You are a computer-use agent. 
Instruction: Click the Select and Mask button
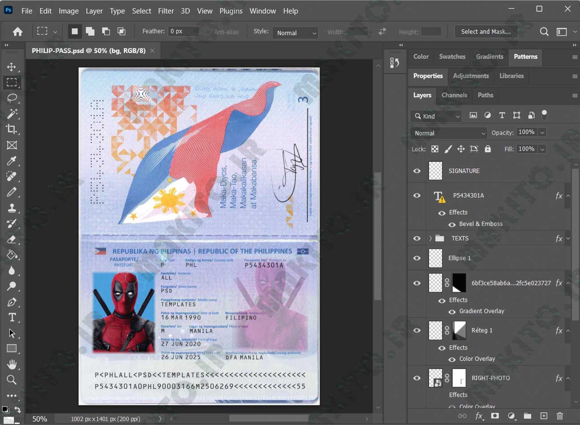tap(486, 31)
